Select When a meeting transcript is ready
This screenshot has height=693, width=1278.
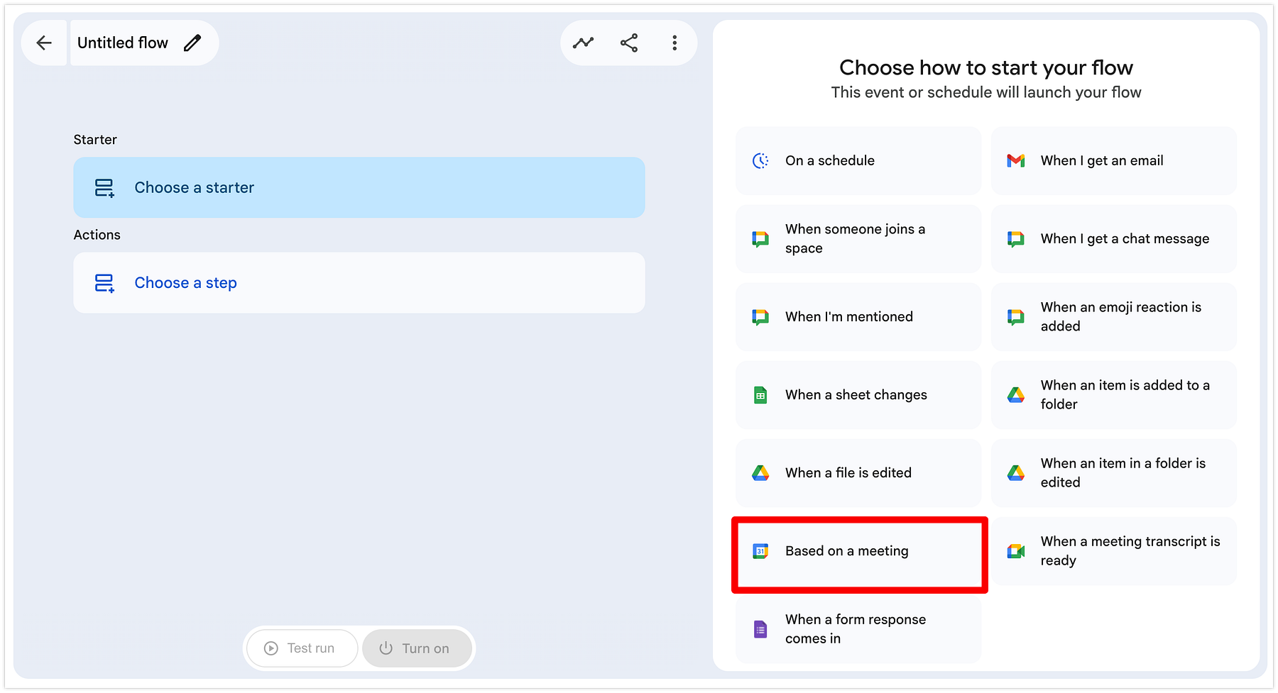click(x=1114, y=551)
